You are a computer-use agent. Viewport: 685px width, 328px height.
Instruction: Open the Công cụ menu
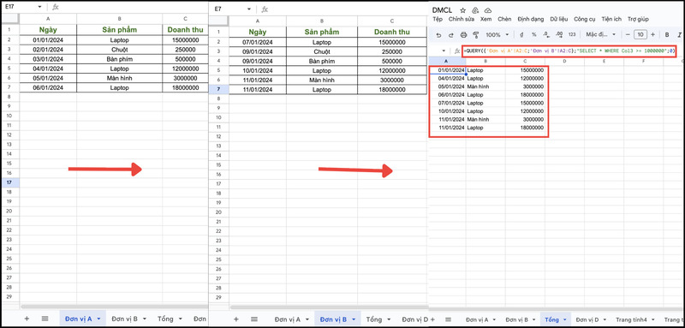(x=585, y=19)
